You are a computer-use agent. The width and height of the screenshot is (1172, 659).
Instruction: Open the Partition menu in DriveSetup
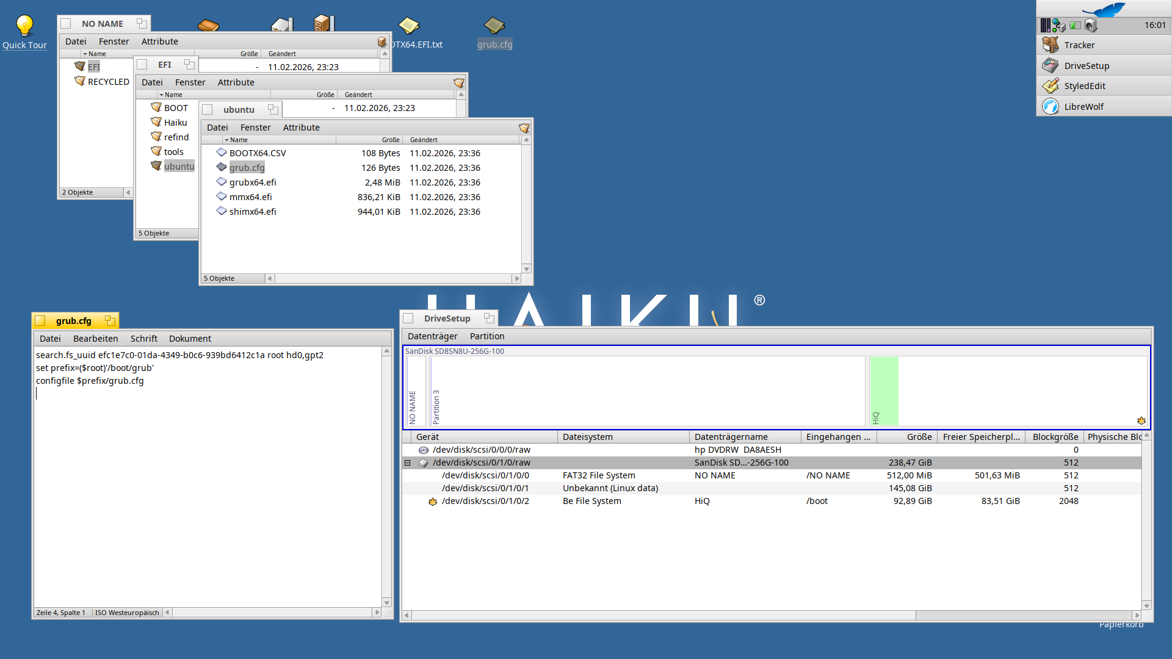tap(487, 336)
